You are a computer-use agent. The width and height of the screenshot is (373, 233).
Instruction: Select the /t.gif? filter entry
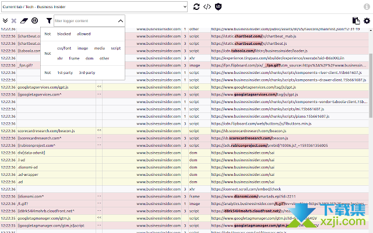click(x=23, y=204)
